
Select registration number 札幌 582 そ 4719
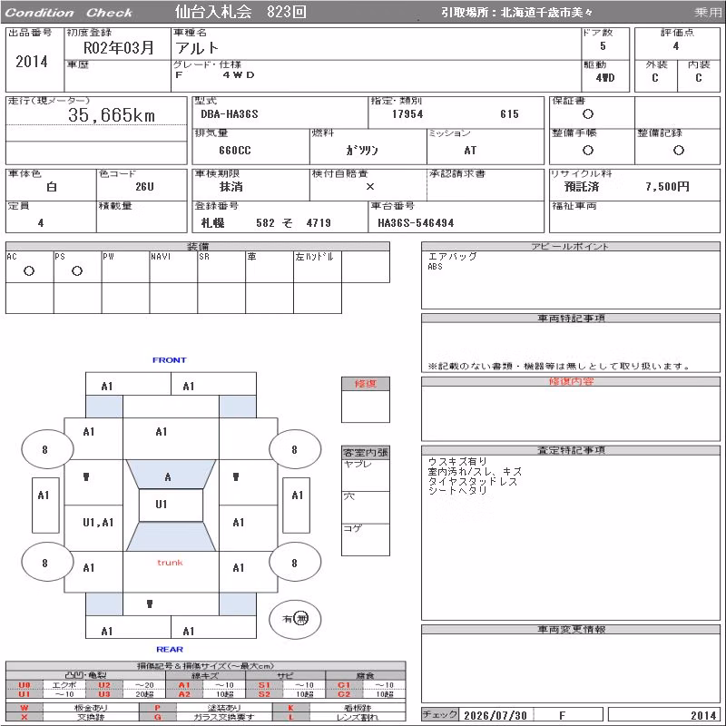266,223
